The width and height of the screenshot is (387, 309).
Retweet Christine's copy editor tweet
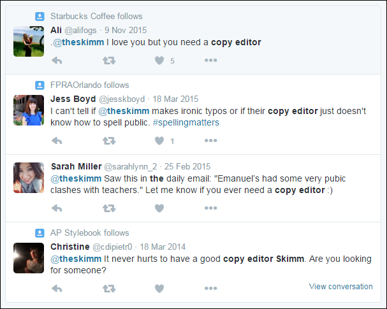(x=109, y=289)
